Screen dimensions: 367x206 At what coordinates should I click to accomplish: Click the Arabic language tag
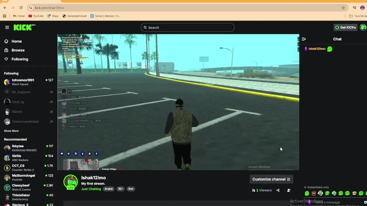(109, 189)
